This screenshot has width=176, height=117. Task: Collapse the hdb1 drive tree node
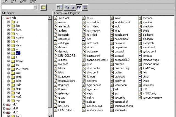(x=4, y=18)
